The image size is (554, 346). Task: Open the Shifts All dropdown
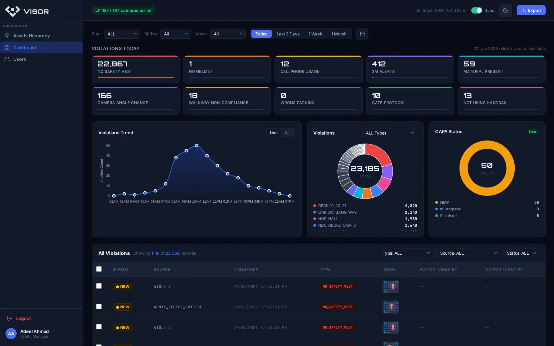pyautogui.click(x=176, y=34)
